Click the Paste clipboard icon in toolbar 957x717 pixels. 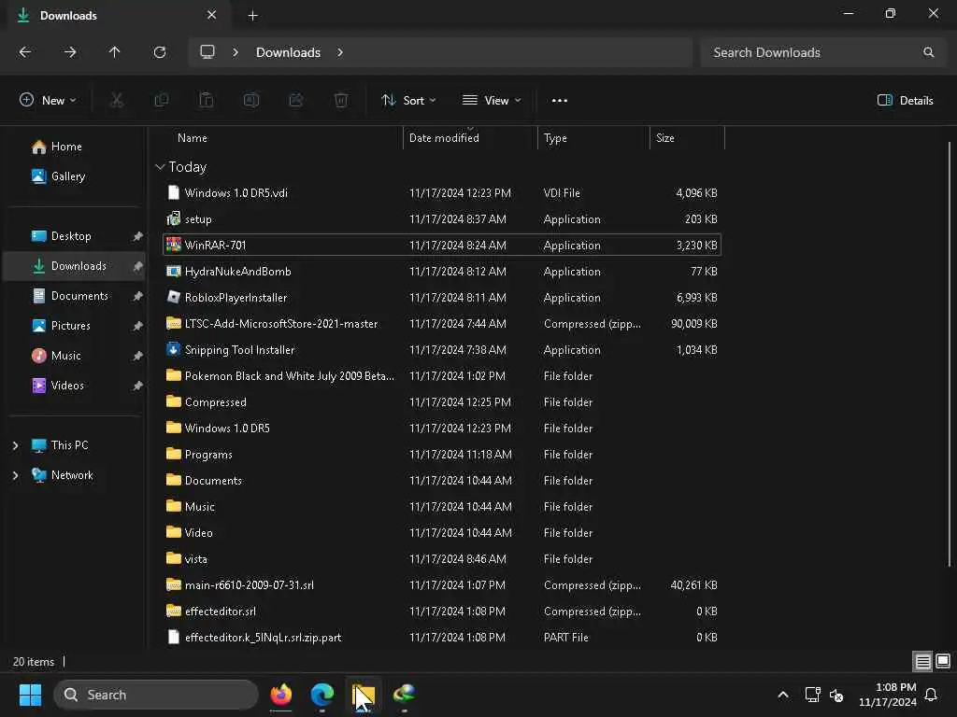pyautogui.click(x=207, y=100)
